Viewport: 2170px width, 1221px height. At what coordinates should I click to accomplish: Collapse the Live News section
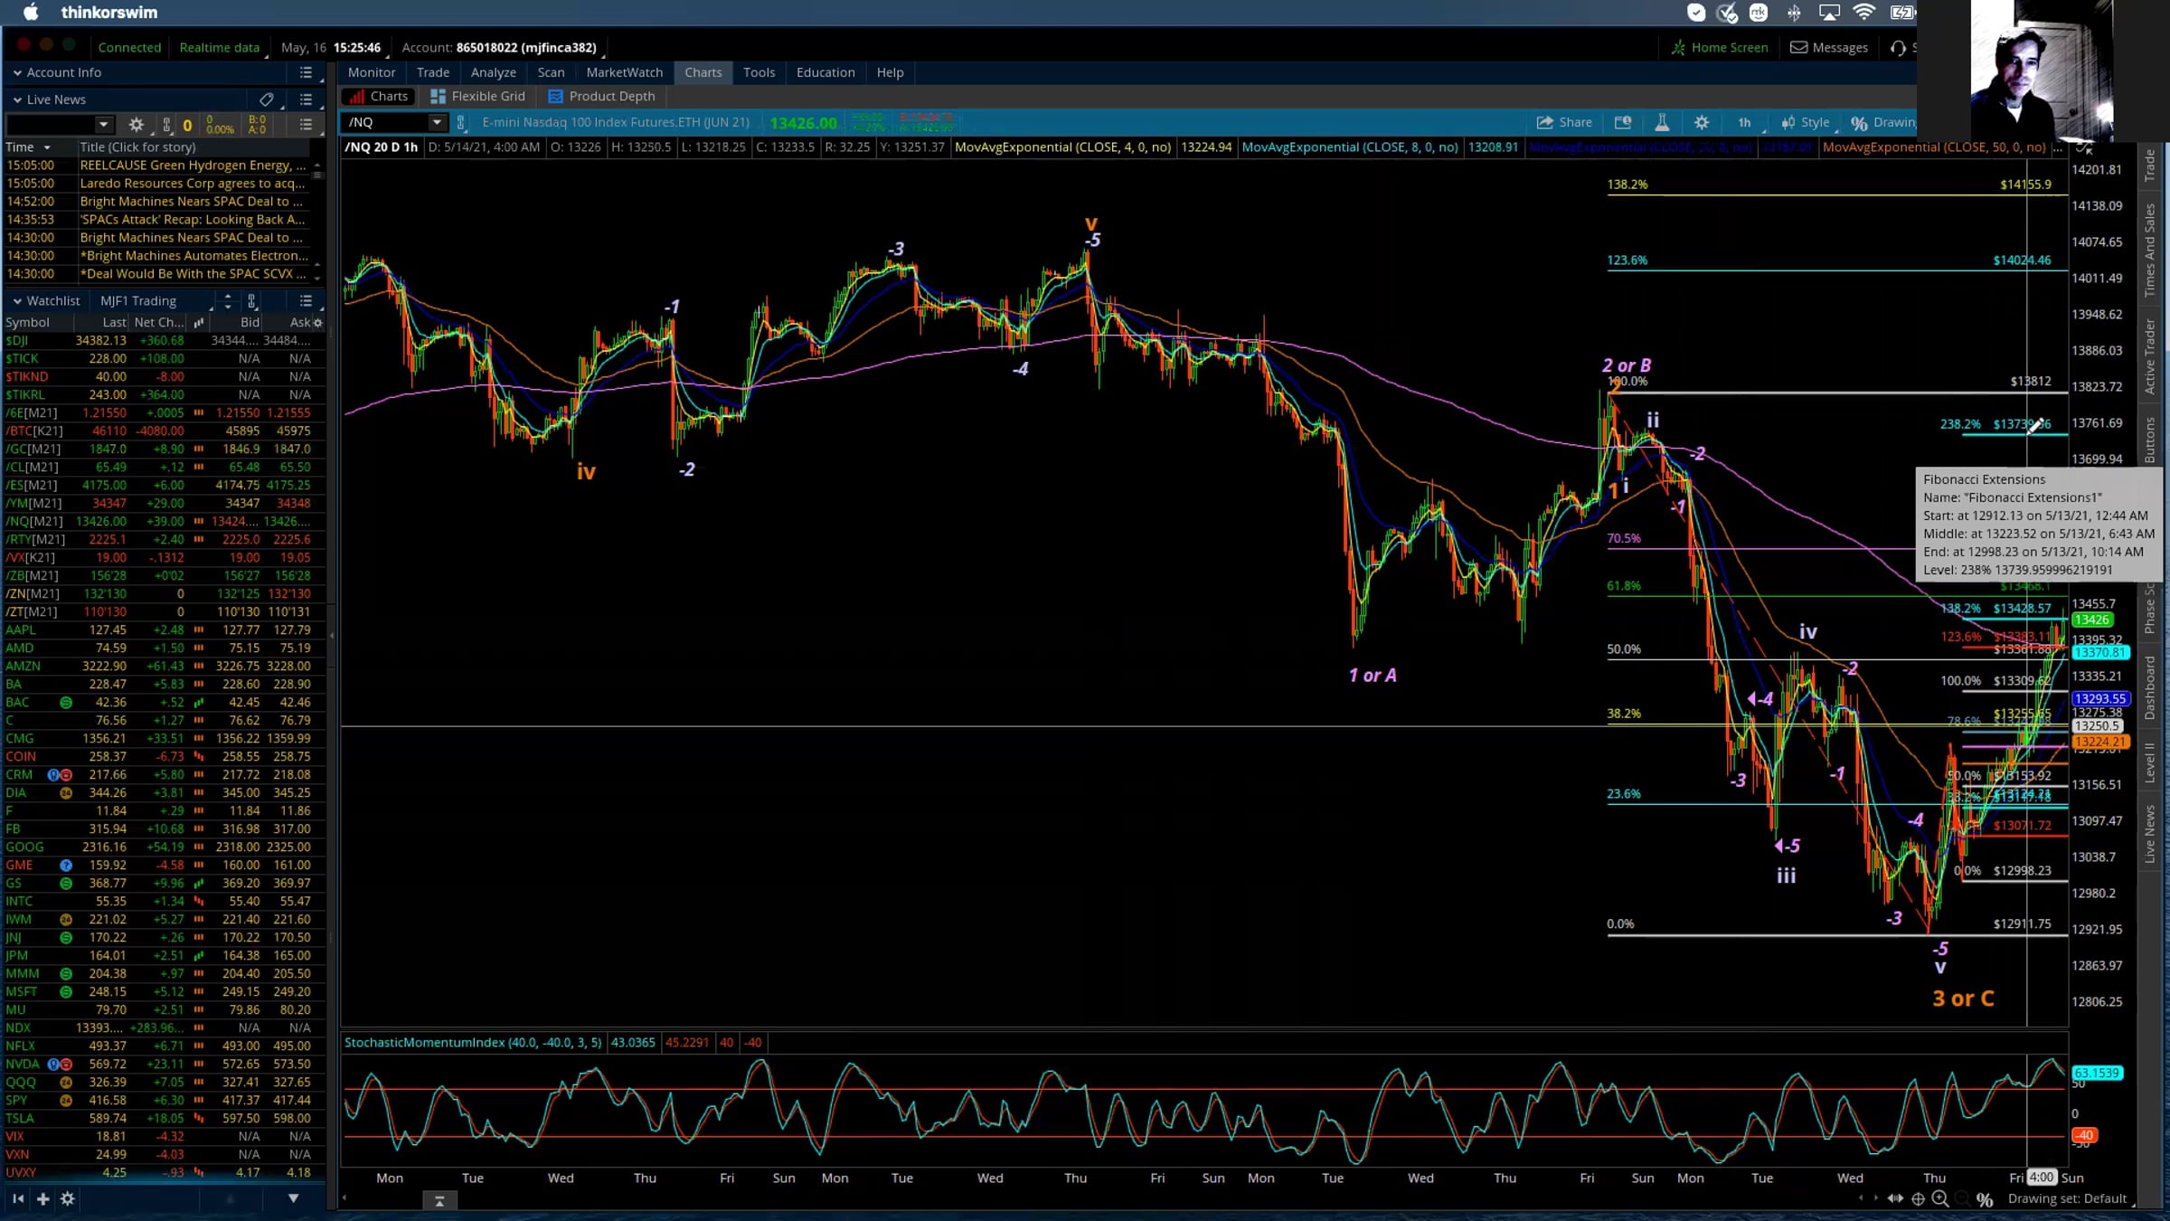point(17,99)
